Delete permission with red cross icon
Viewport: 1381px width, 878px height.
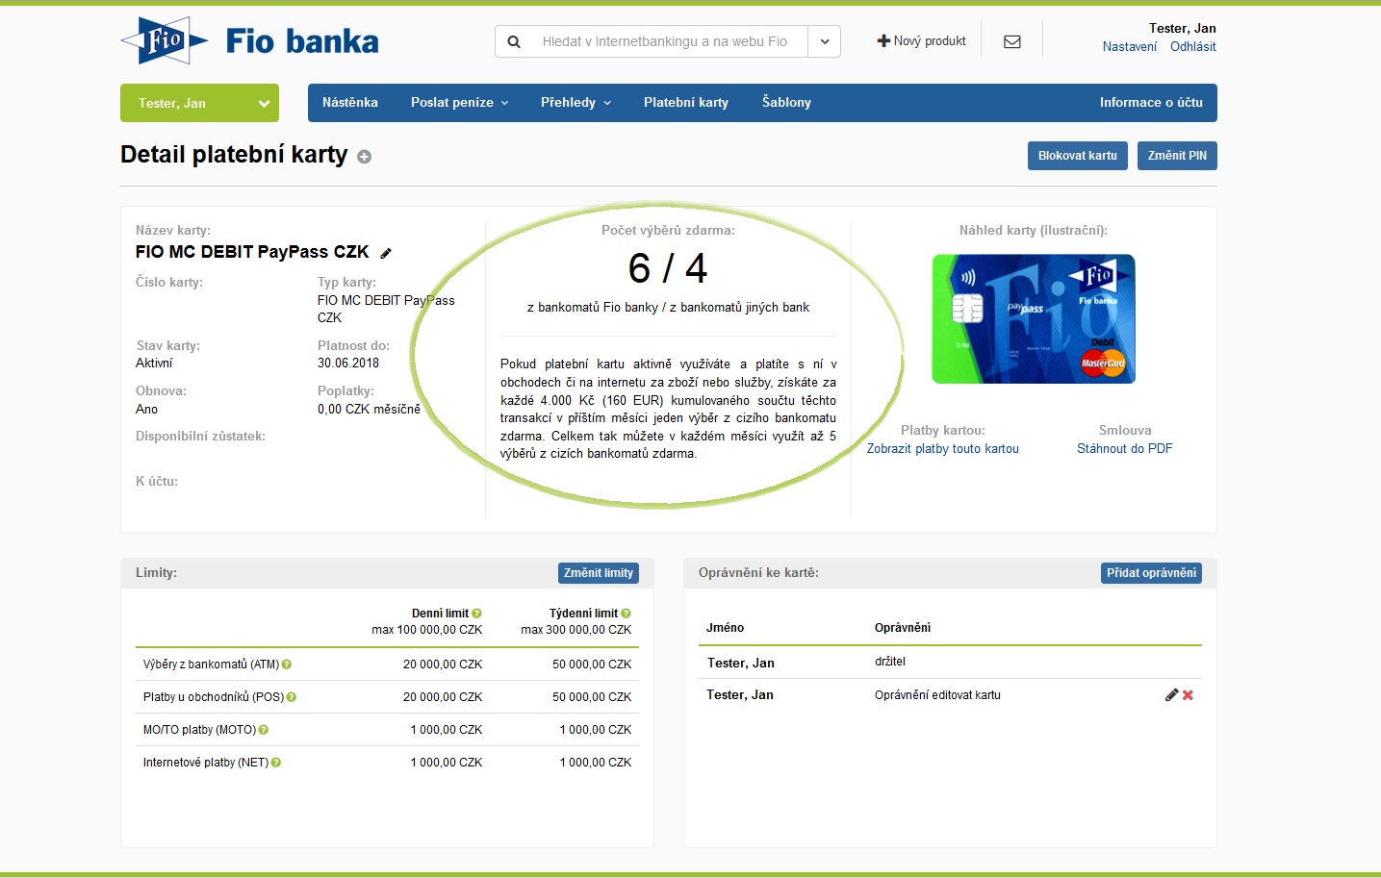coord(1189,695)
